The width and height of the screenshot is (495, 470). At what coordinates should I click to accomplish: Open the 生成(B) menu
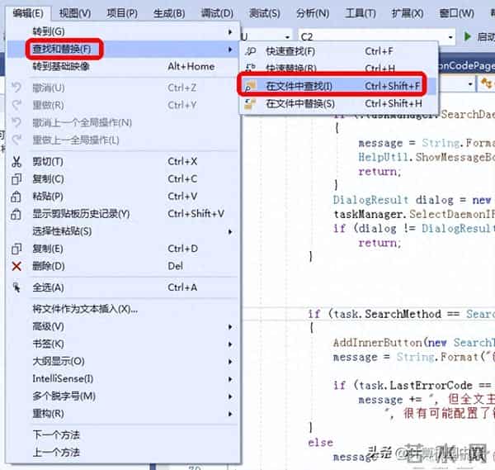[x=169, y=13]
